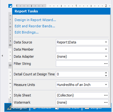Open Design in Report Wizard link
Viewport: 113px width, 112px height.
coord(35,20)
